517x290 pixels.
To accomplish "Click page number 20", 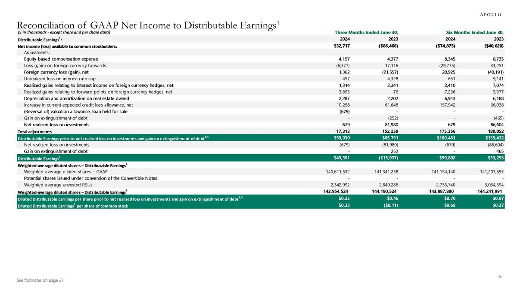I will [x=500, y=276].
